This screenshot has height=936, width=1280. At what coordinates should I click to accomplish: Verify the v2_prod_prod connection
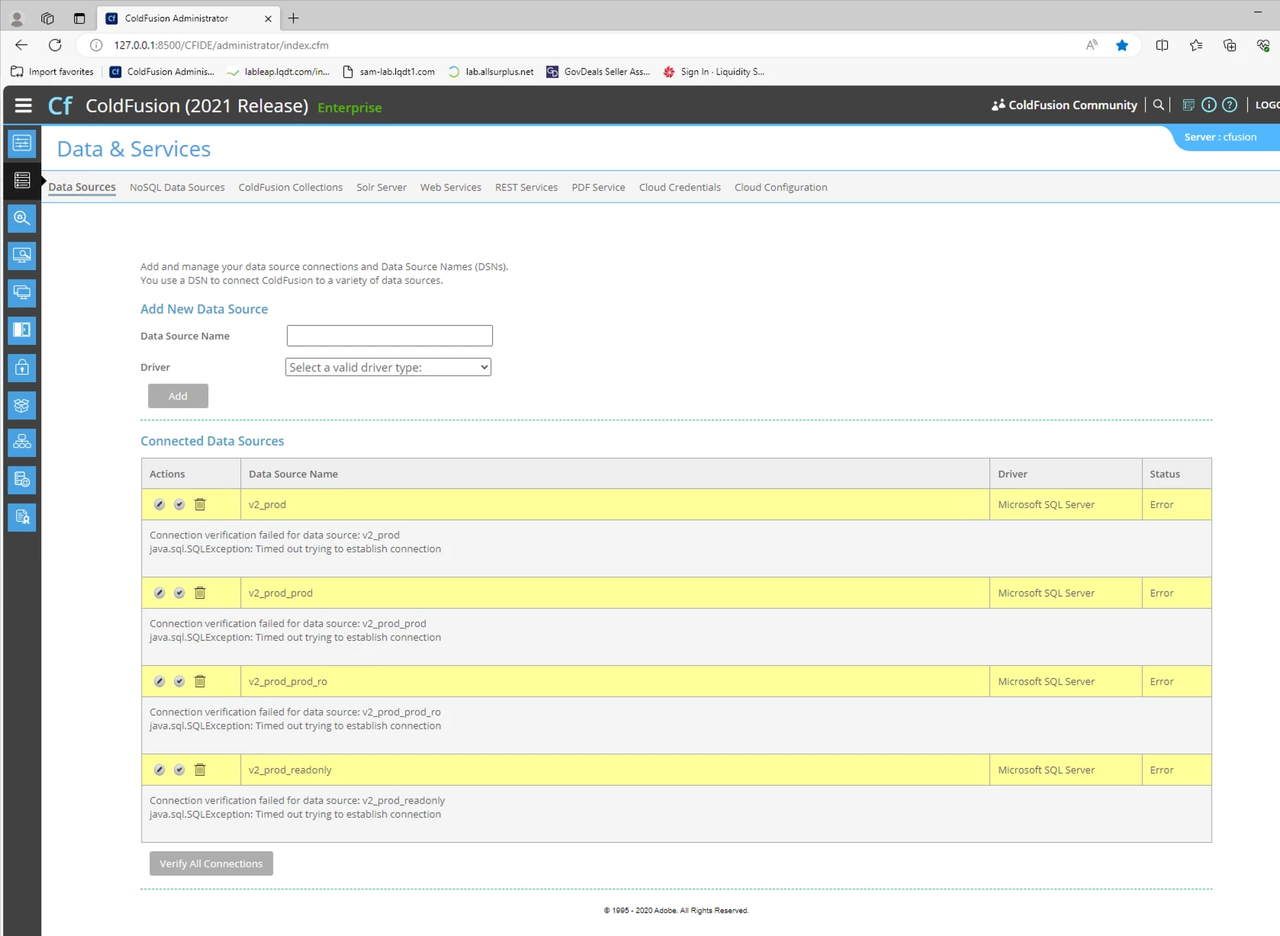tap(179, 593)
